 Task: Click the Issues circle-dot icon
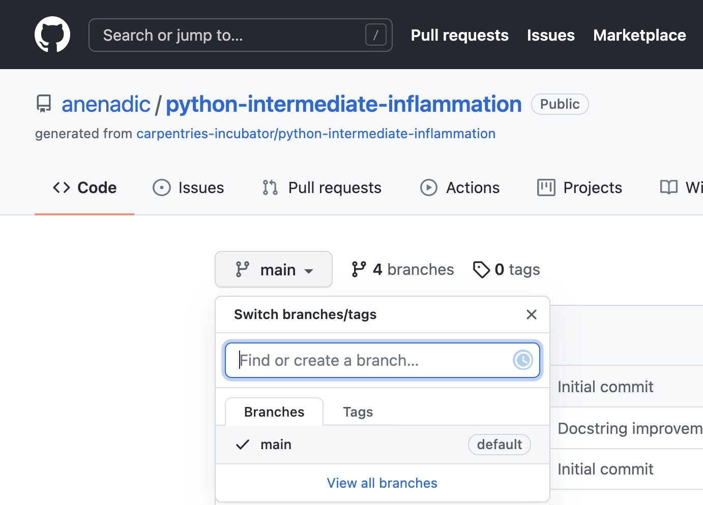[161, 187]
